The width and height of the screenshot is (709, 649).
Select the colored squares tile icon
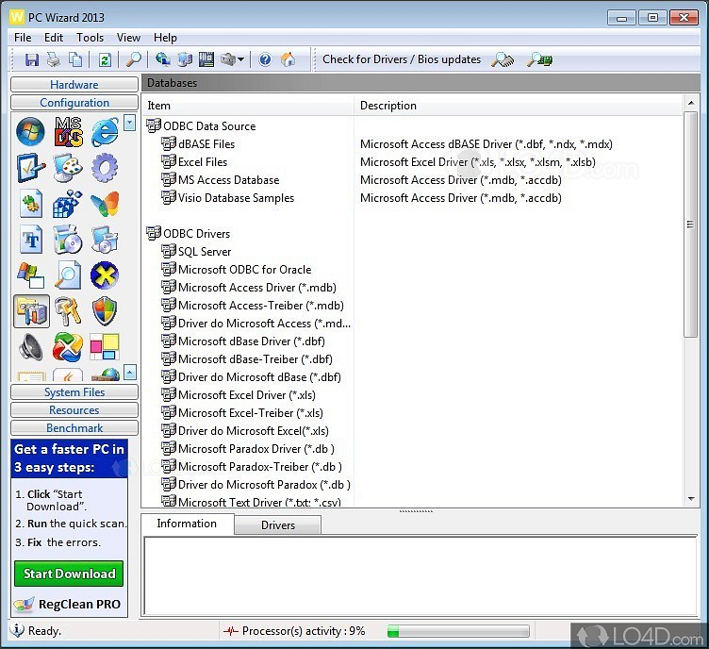tap(105, 347)
